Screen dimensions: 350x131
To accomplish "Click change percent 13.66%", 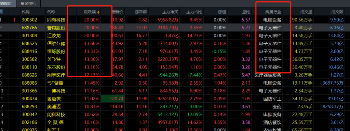I will pos(92,43).
